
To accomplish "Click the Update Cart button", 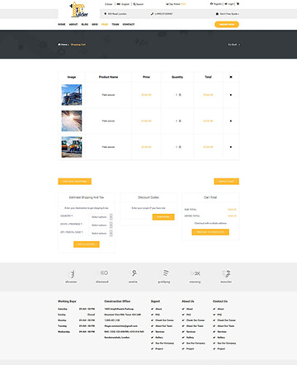I will 226,182.
